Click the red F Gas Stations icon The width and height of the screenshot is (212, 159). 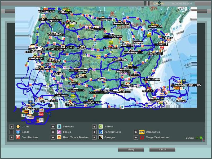(18, 138)
